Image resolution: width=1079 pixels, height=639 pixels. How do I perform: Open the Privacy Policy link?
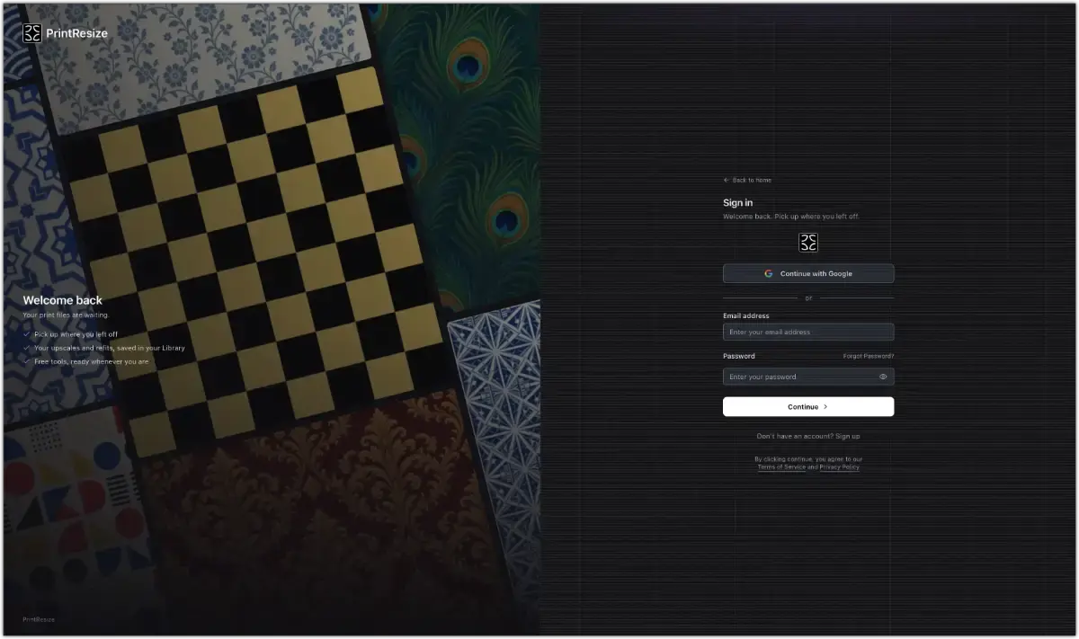[x=839, y=467]
